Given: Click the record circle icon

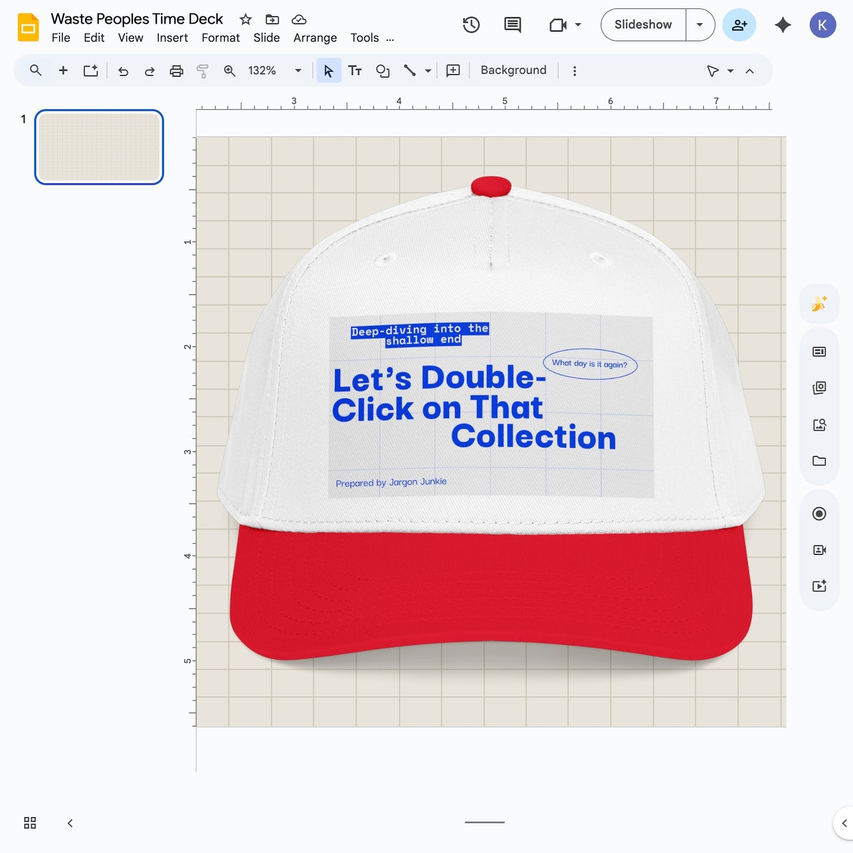Looking at the screenshot, I should pyautogui.click(x=819, y=514).
